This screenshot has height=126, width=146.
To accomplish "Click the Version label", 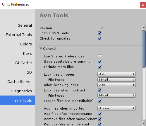I will point(46,28).
